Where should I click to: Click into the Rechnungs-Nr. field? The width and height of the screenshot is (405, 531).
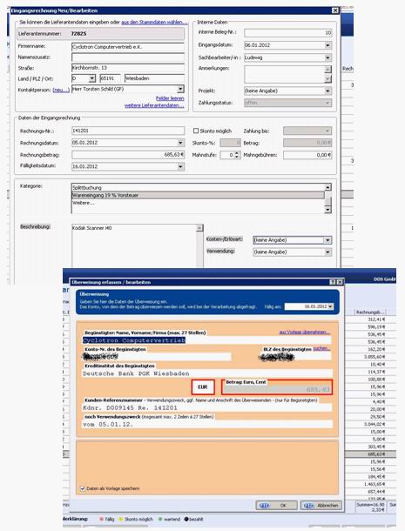click(x=128, y=131)
